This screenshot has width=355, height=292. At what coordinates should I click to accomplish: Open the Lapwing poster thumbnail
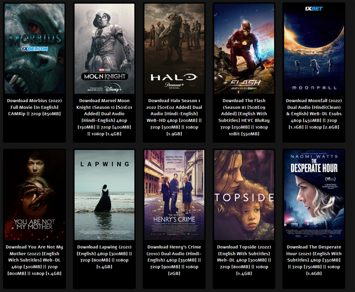(104, 195)
